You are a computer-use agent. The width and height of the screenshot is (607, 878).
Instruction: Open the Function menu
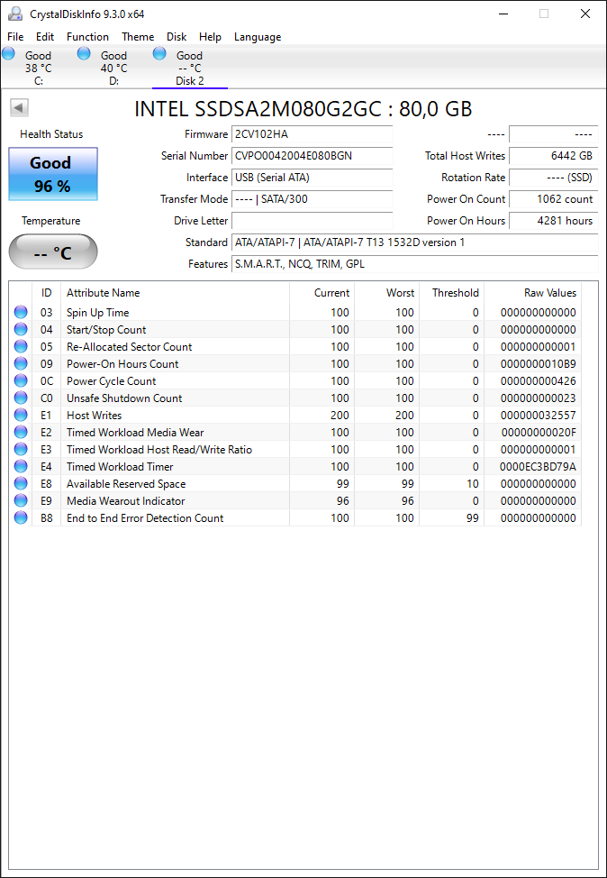pyautogui.click(x=88, y=37)
